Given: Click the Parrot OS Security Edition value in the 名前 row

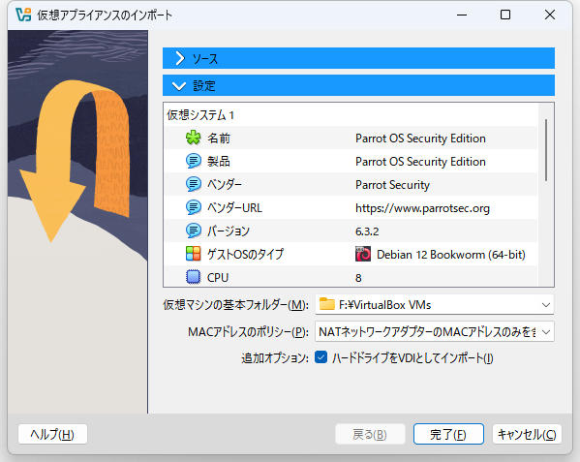Looking at the screenshot, I should [x=420, y=139].
